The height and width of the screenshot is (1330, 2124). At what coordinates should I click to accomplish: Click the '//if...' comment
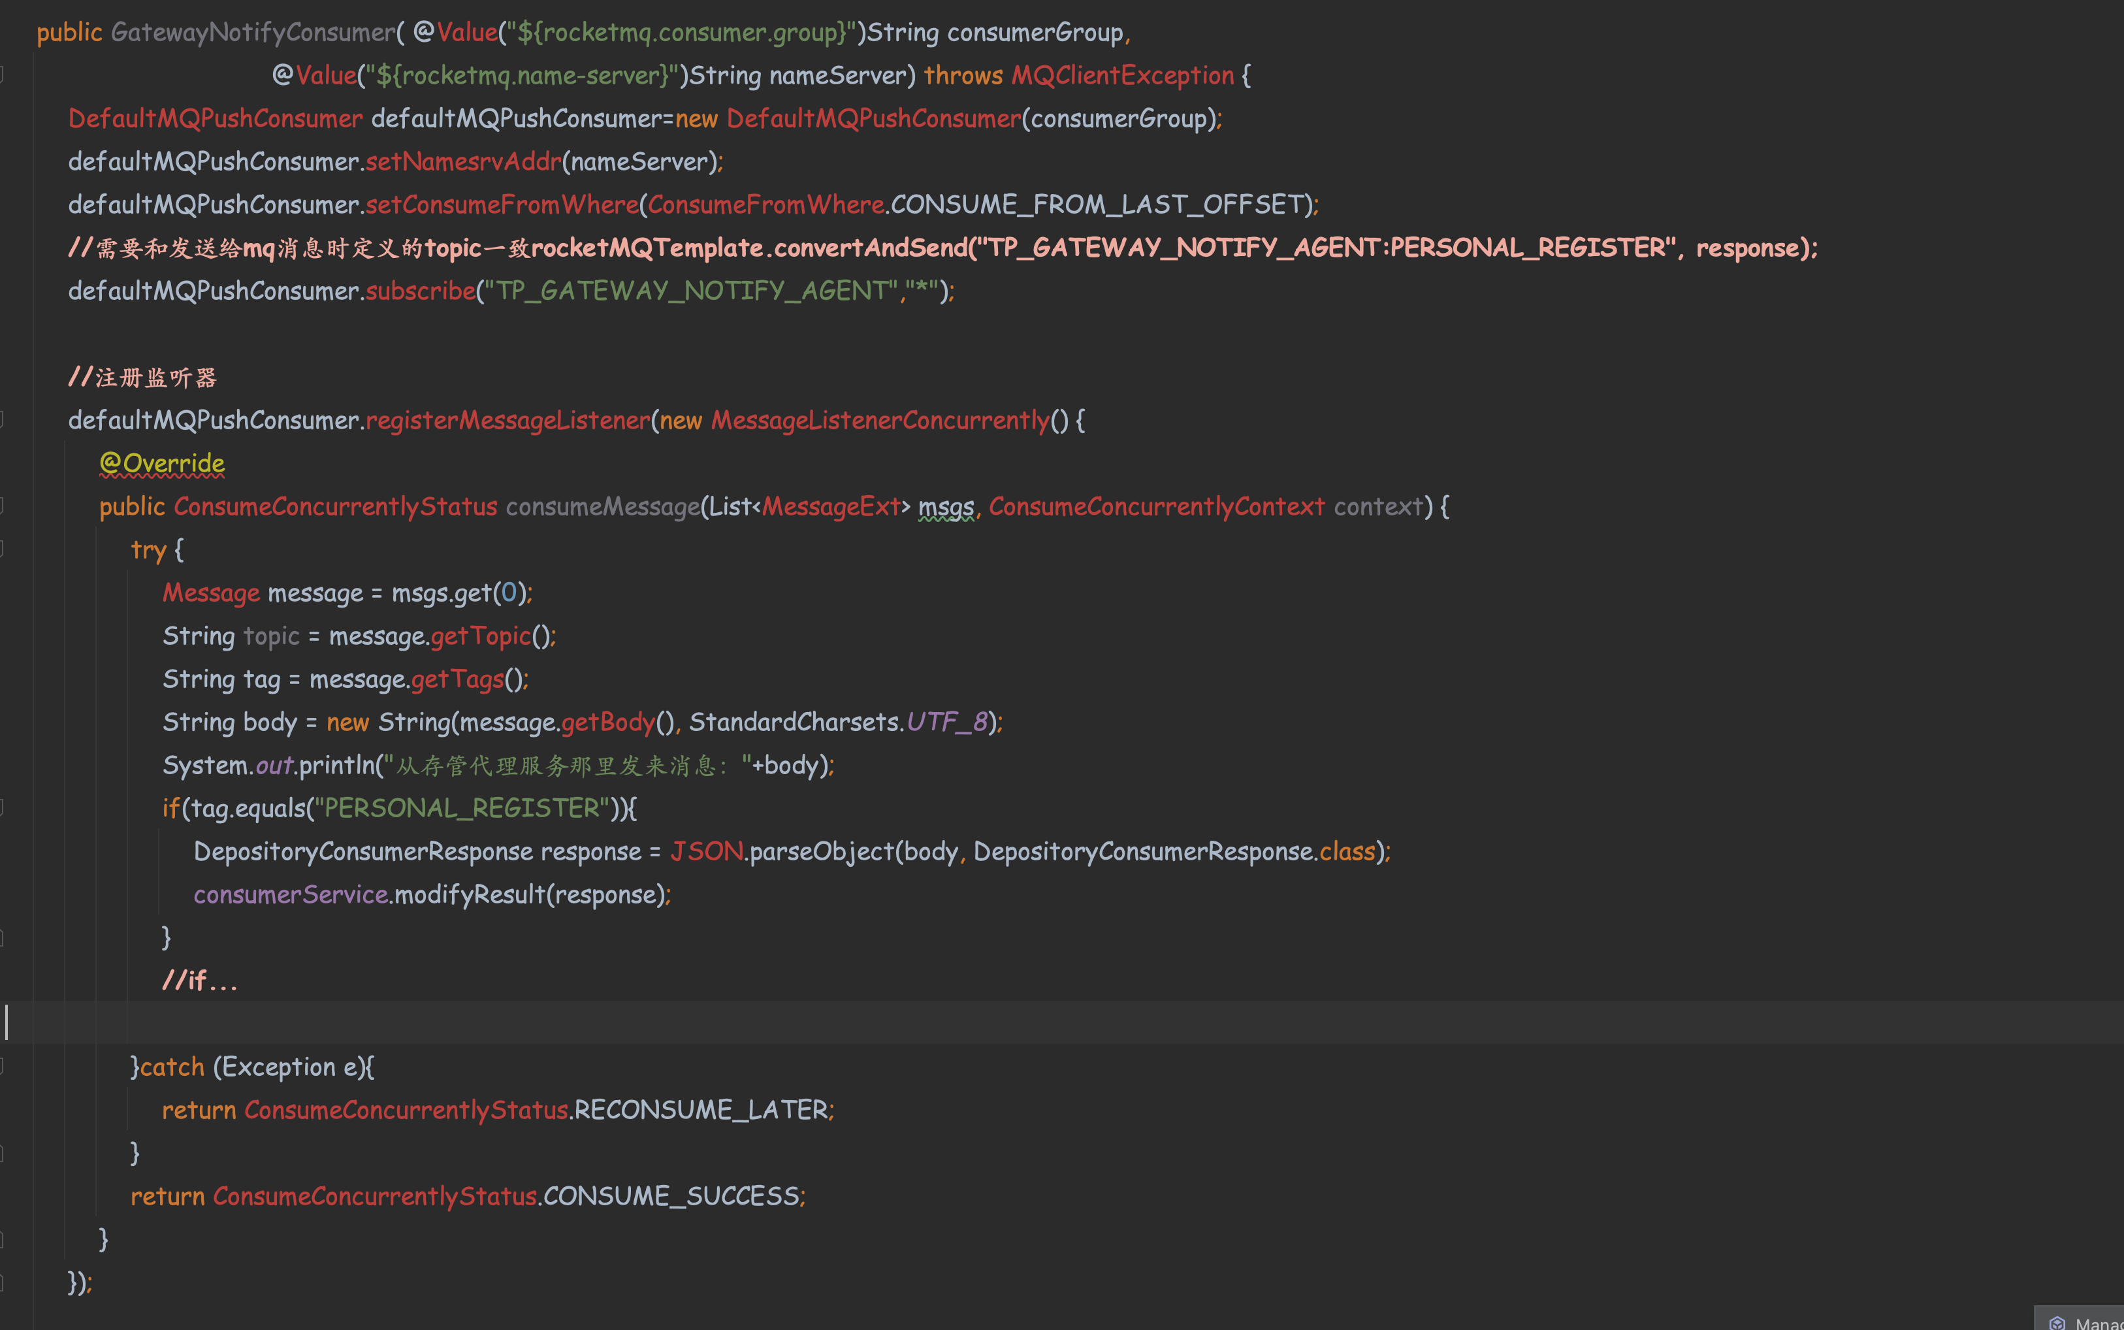tap(200, 982)
